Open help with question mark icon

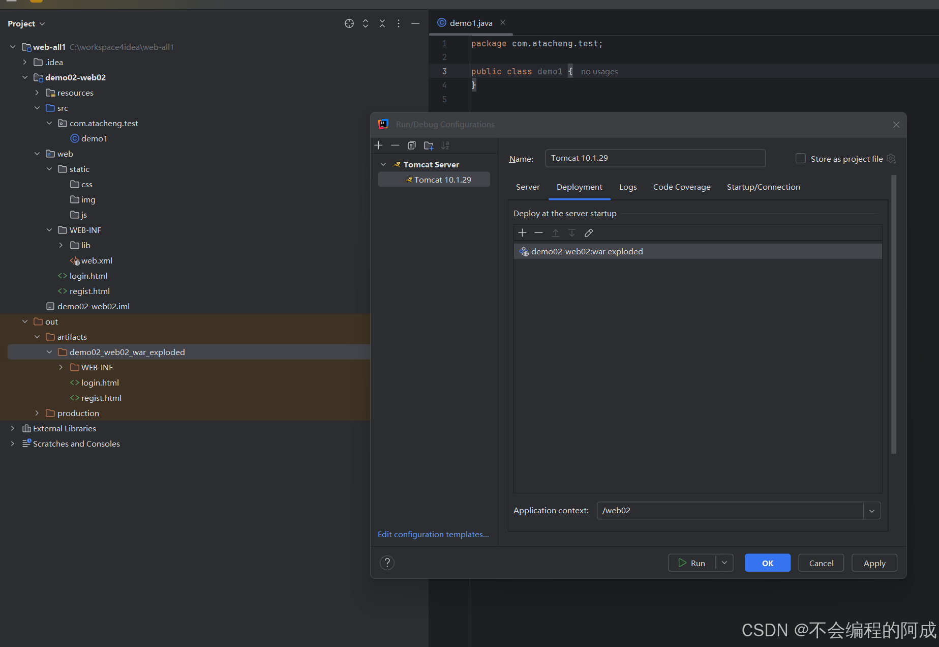387,563
